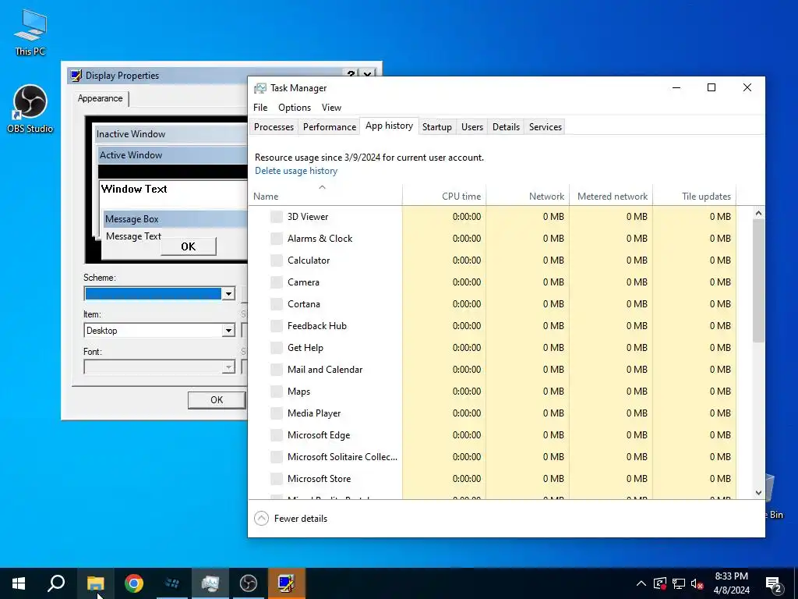Click the Camera app icon placeholder
This screenshot has height=599, width=798.
tap(277, 282)
